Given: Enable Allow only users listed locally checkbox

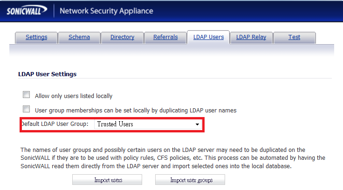Looking at the screenshot, I should [27, 95].
